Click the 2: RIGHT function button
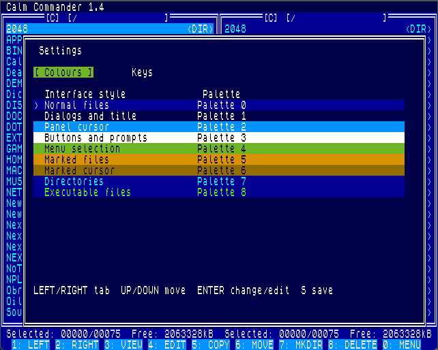The image size is (438, 350). (77, 345)
